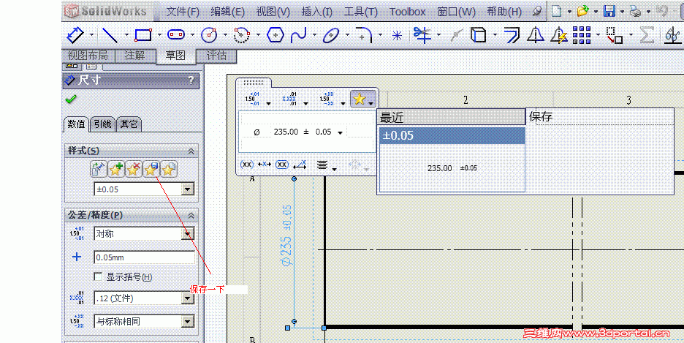This screenshot has width=684, height=343.
Task: Toggle center dimension button in popup
Action: (265, 165)
